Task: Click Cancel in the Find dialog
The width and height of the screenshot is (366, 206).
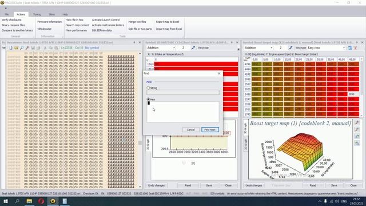Action: pos(190,130)
